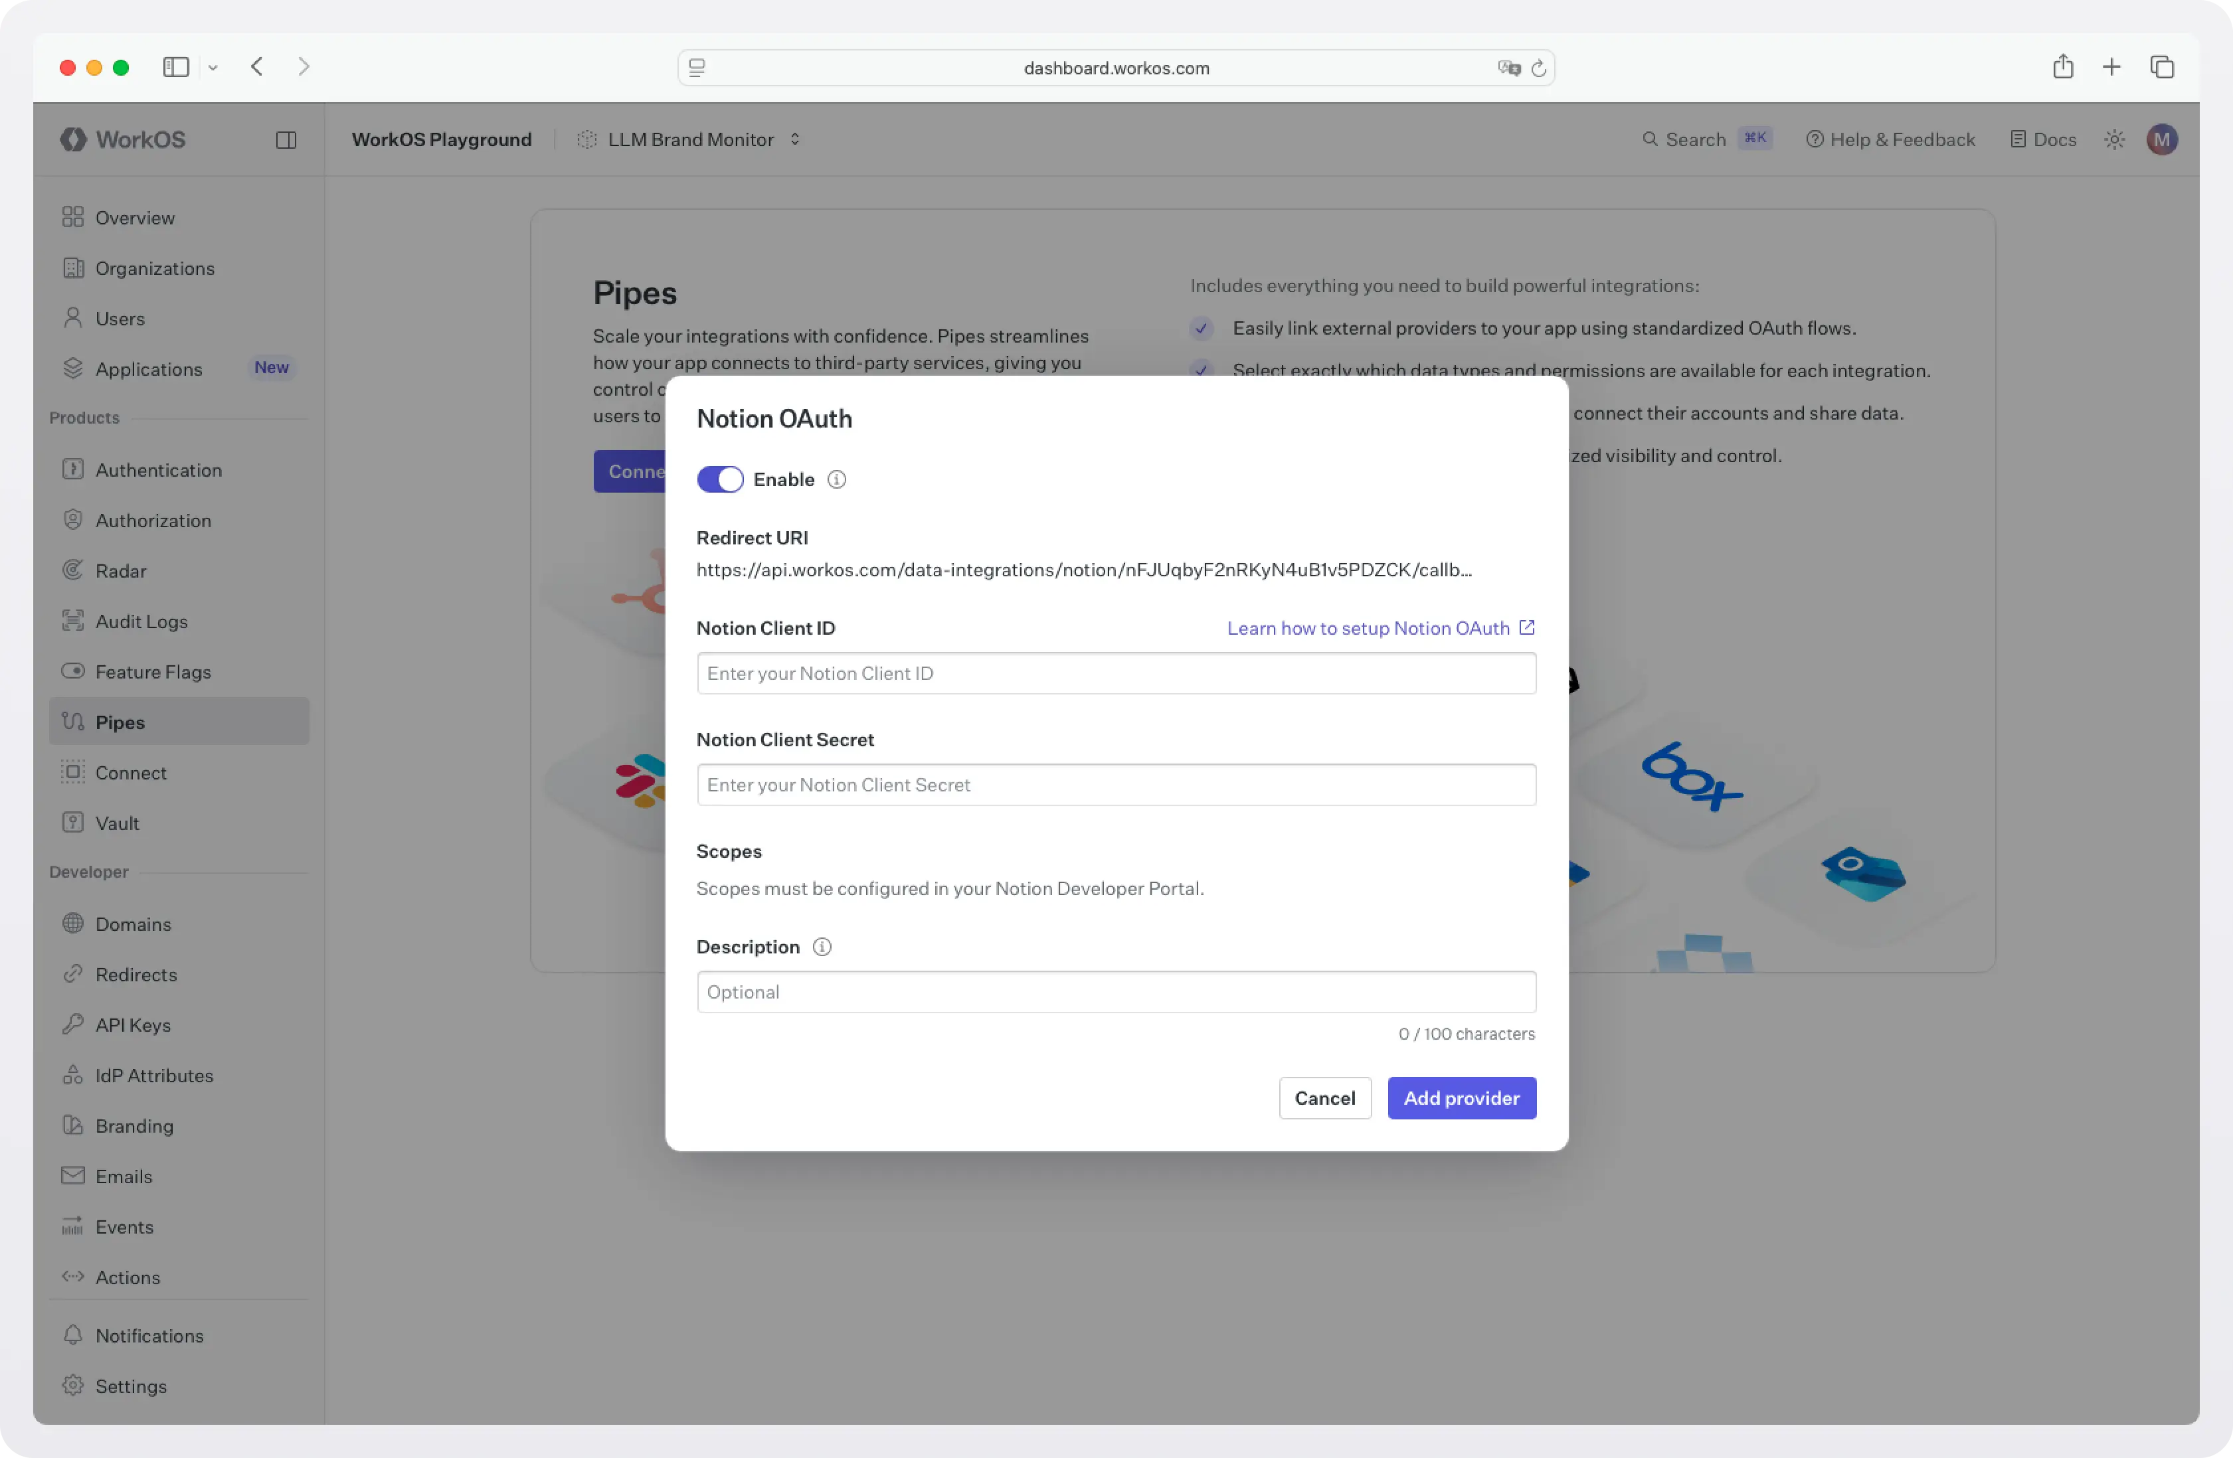Open the Search with the magnifier
This screenshot has width=2233, height=1458.
point(1651,139)
